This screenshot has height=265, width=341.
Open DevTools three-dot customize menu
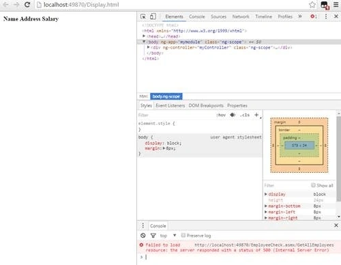click(326, 16)
